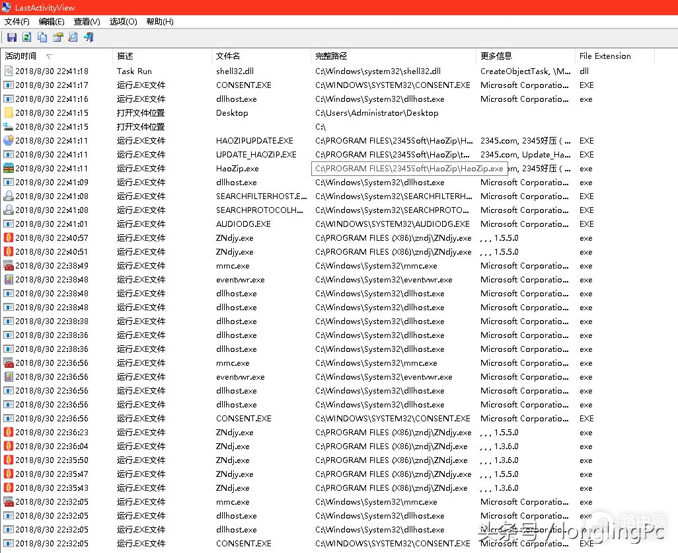
Task: Click the Find (magnifier) toolbar icon
Action: click(73, 38)
